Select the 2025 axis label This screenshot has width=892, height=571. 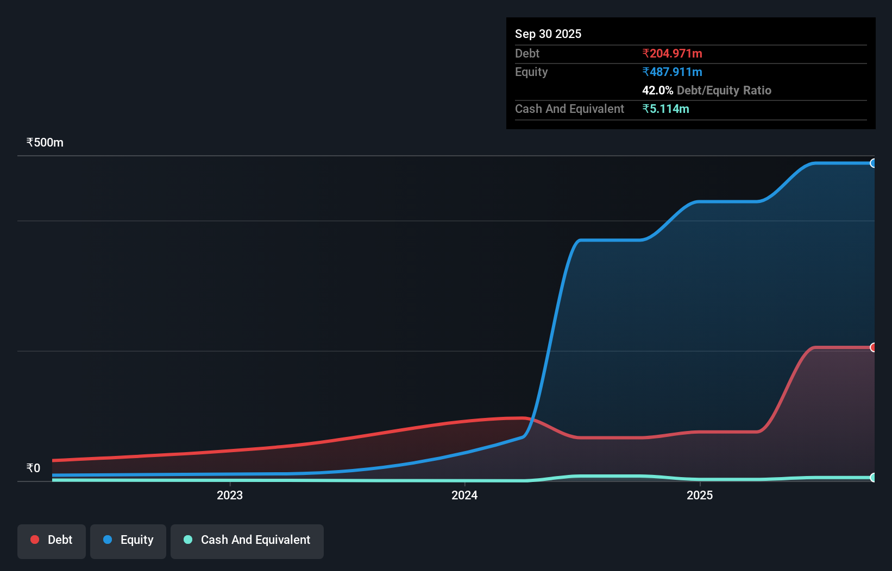(700, 495)
